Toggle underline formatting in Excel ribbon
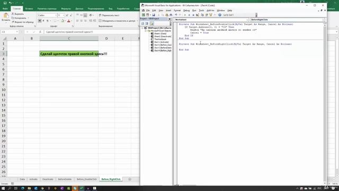This screenshot has height=191, width=339. point(47,21)
